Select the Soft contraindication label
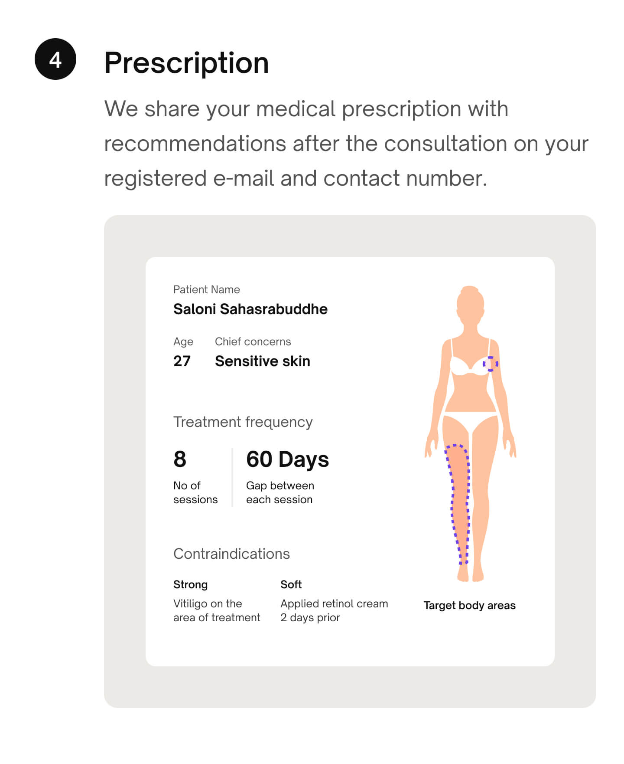Image resolution: width=624 pixels, height=764 pixels. tap(291, 584)
